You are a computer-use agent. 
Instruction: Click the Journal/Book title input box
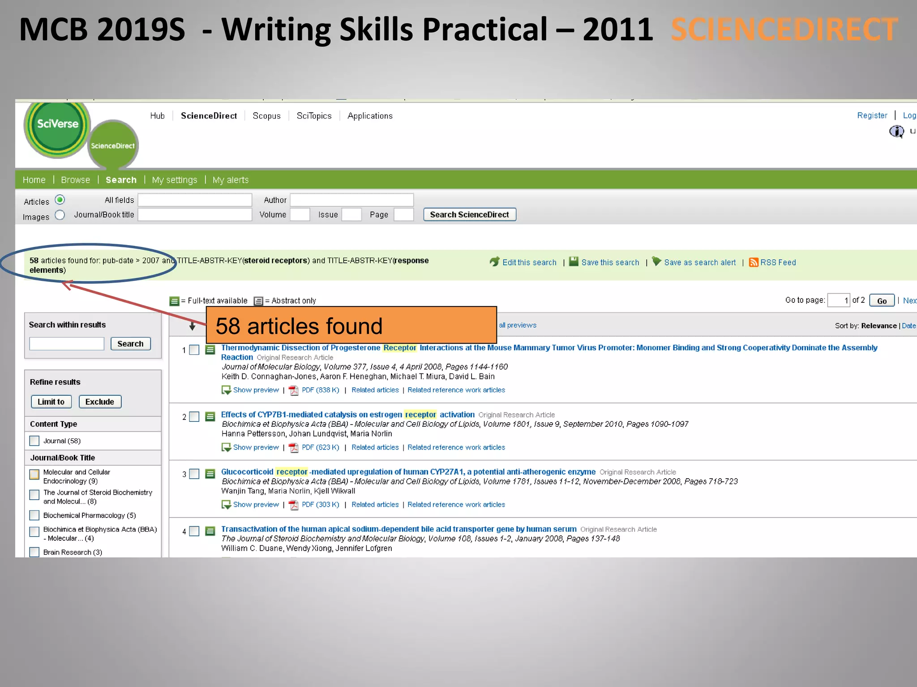[x=195, y=215]
